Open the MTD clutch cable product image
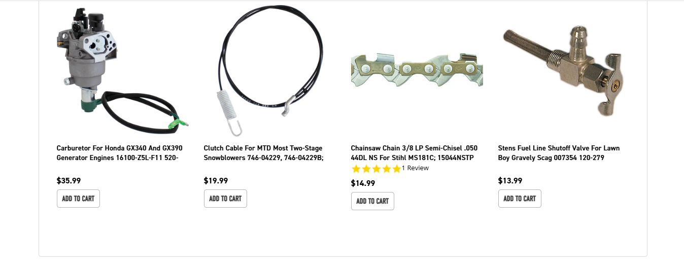 (x=269, y=71)
